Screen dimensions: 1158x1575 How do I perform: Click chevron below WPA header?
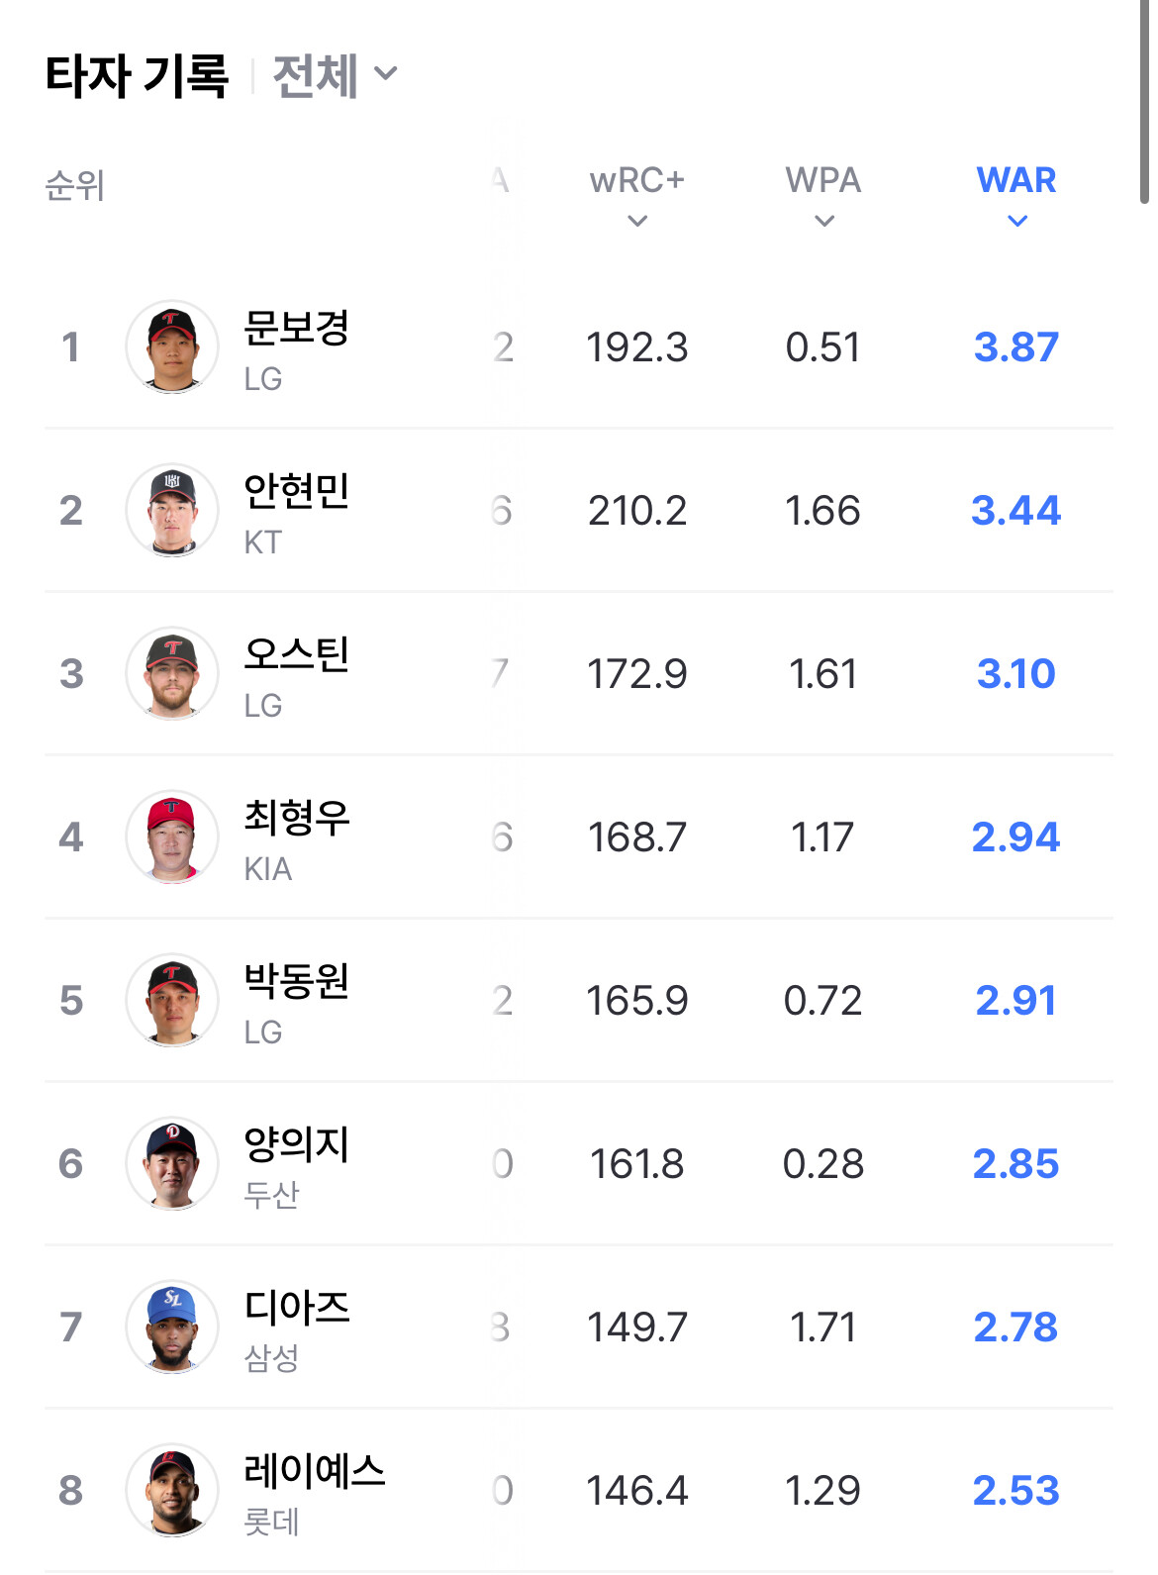click(823, 222)
